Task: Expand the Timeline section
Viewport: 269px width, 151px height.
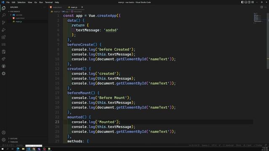Action: coord(13,142)
